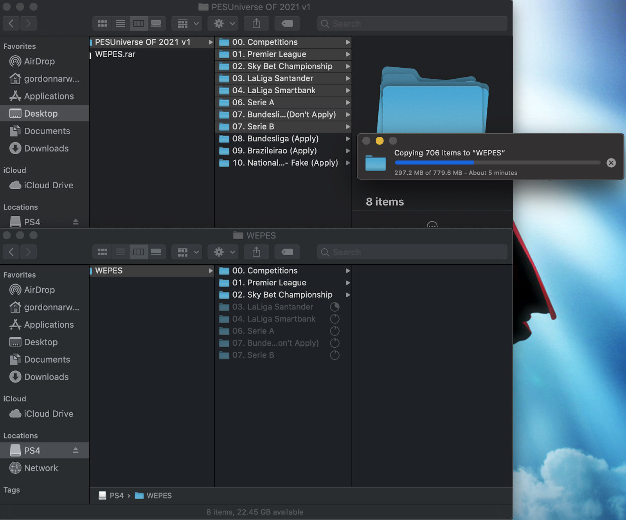Image resolution: width=626 pixels, height=520 pixels.
Task: Open Network in WEPES window sidebar
Action: (x=45, y=468)
